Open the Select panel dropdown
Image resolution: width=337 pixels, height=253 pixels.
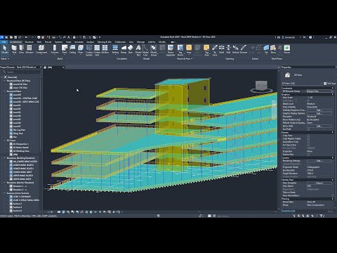click(x=5, y=58)
